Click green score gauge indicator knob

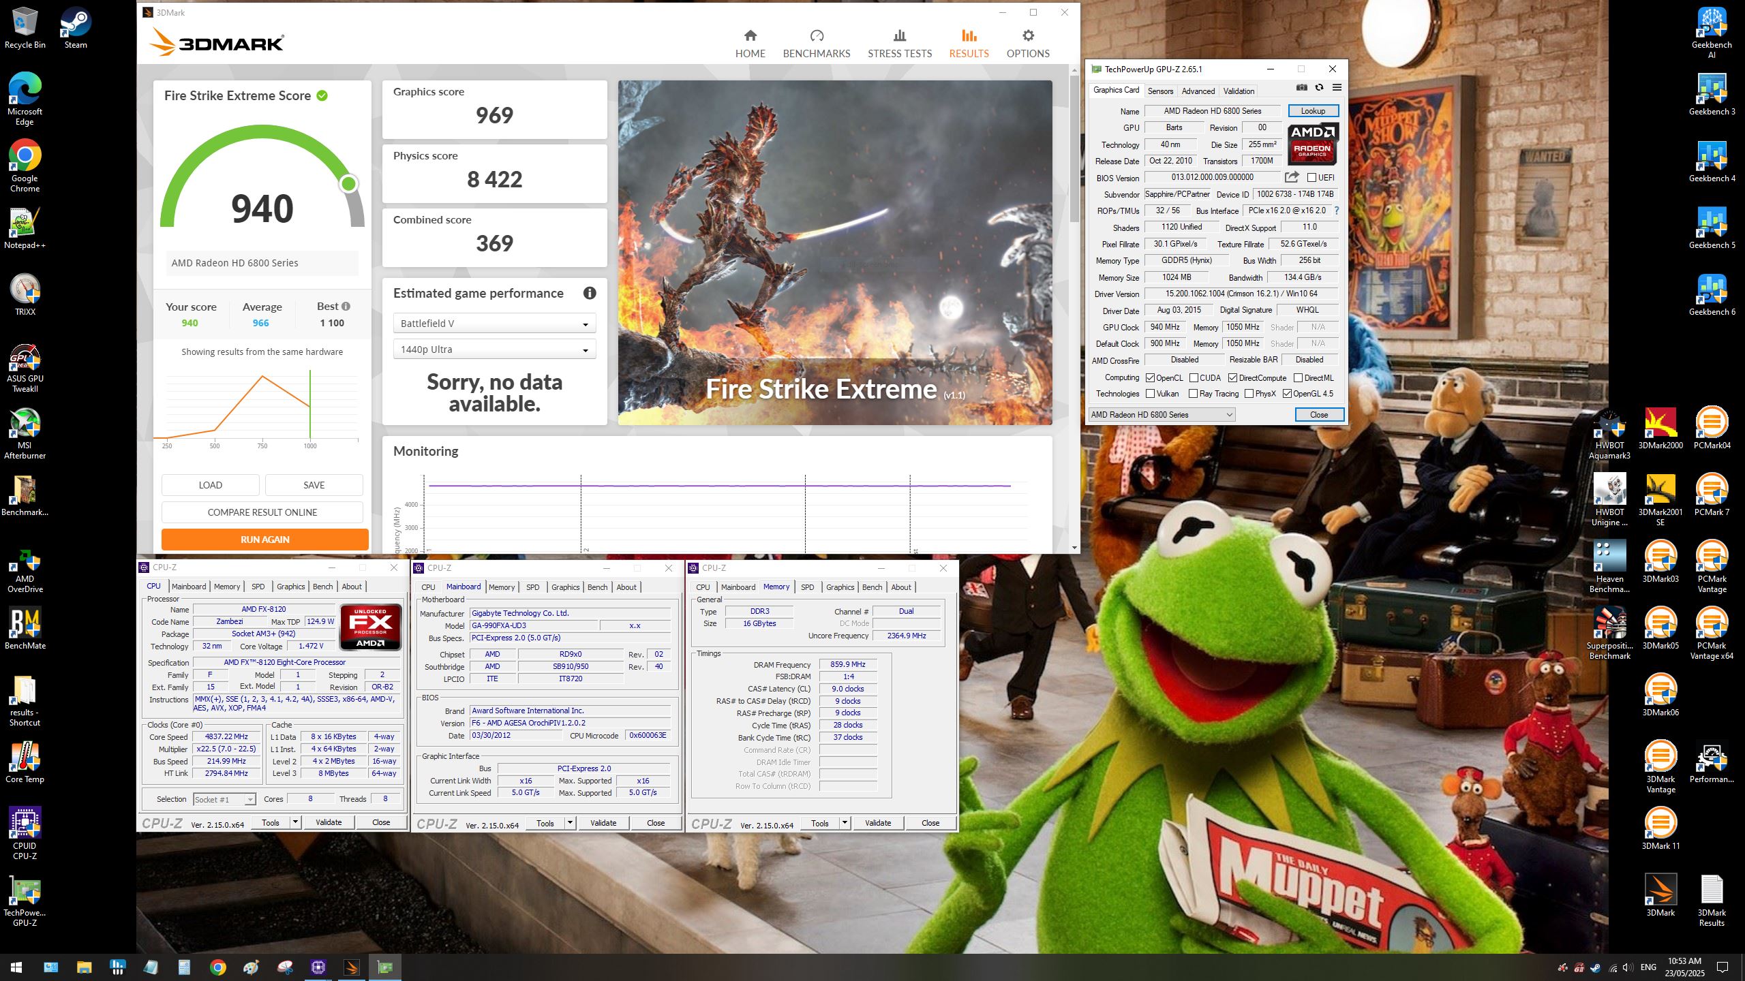[x=348, y=183]
